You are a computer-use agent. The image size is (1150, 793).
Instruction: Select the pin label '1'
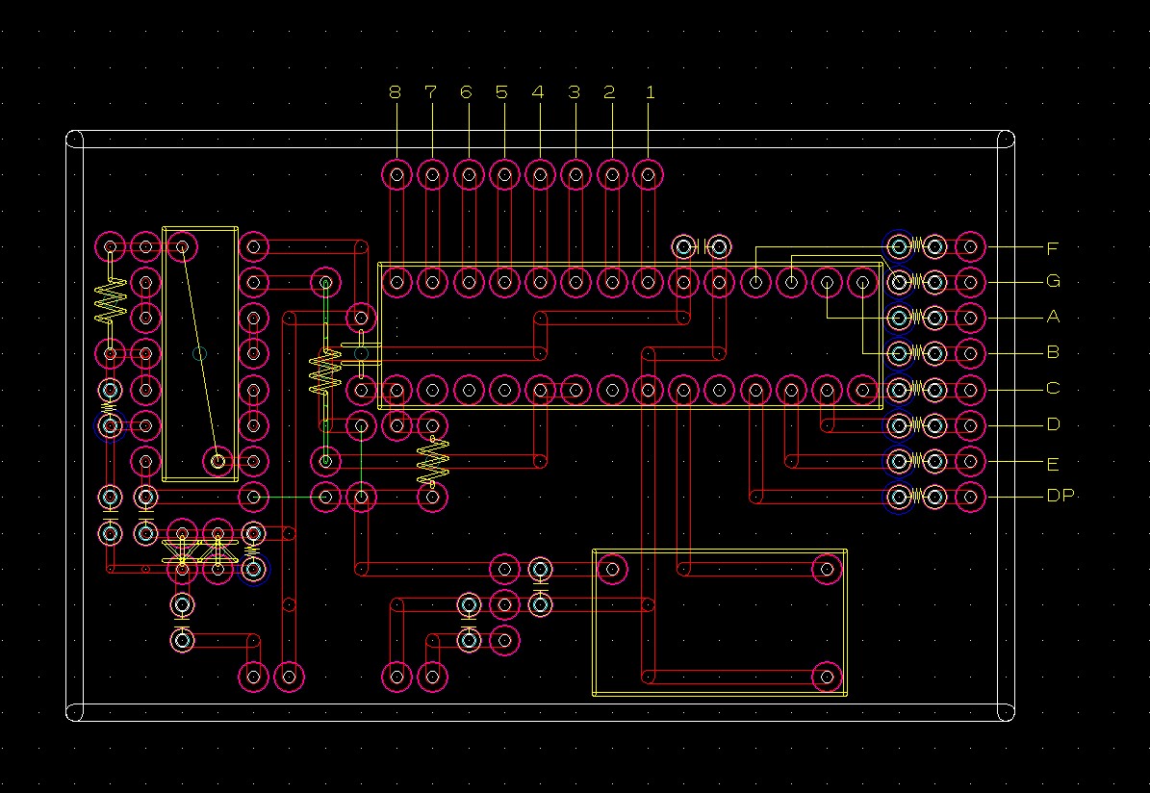(x=650, y=92)
